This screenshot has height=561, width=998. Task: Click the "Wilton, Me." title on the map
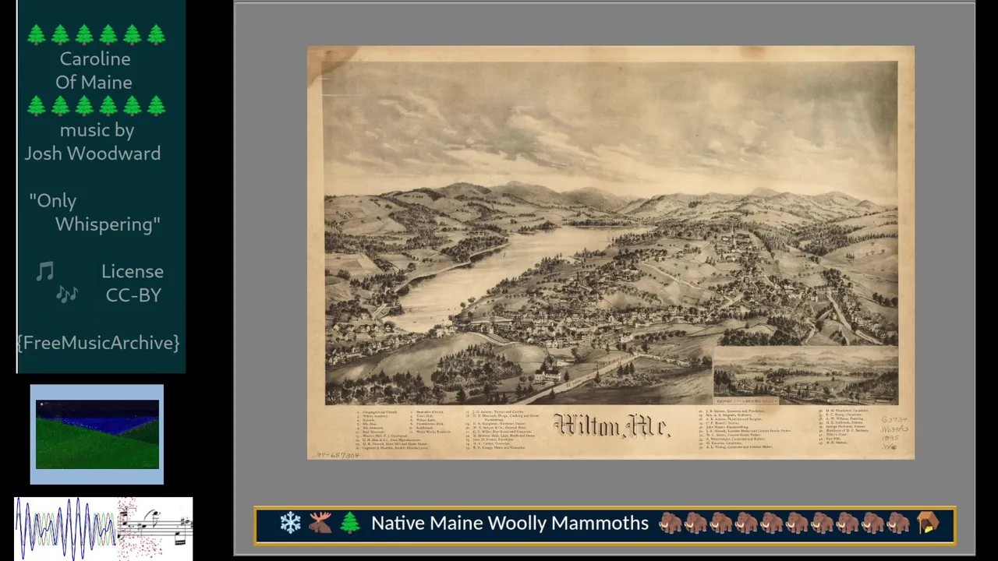tap(611, 425)
